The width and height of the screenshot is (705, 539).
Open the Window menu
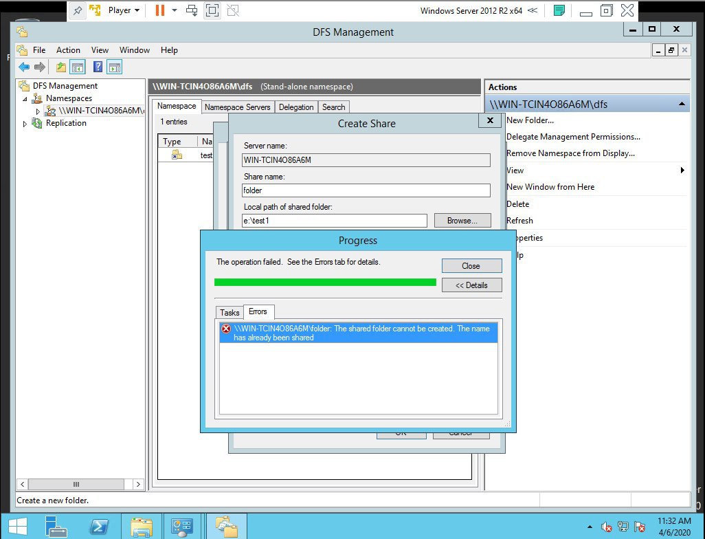click(x=135, y=50)
